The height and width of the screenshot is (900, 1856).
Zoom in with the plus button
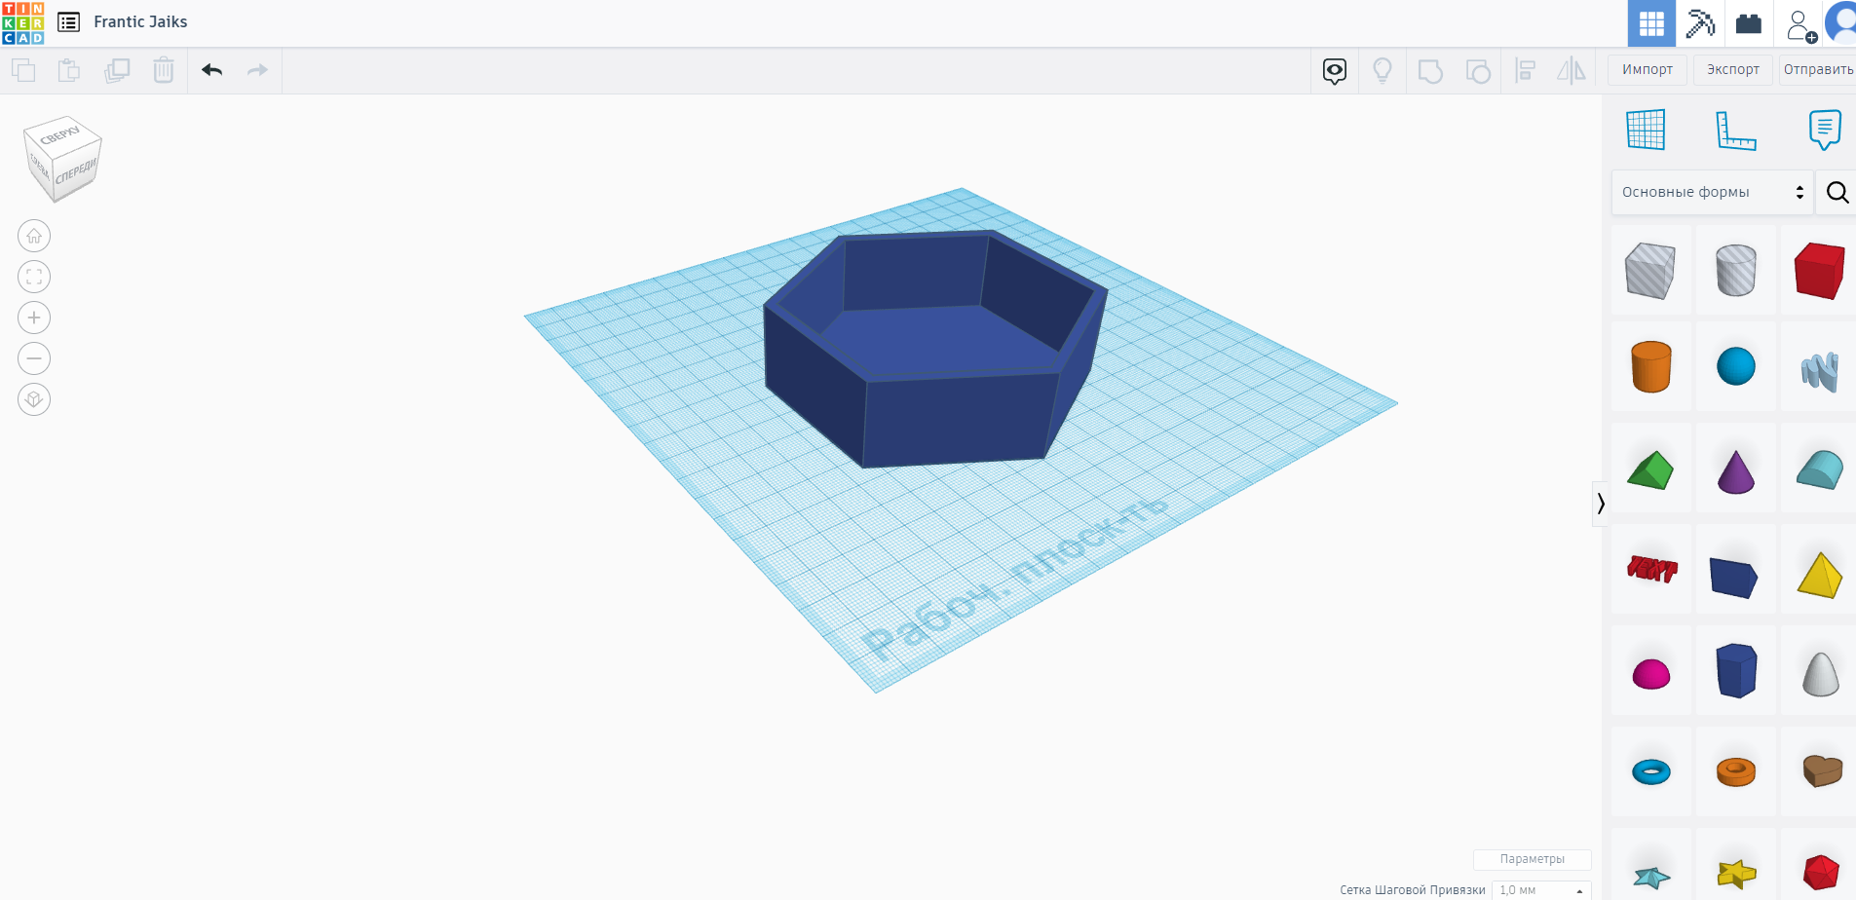34,318
